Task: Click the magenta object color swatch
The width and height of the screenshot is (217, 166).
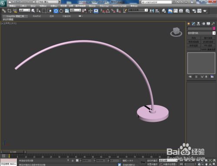Action: 214,29
